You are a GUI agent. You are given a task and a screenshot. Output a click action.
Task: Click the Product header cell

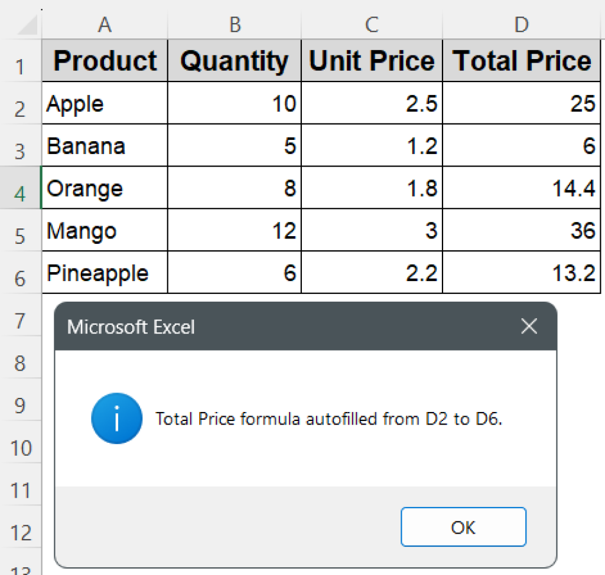pyautogui.click(x=105, y=61)
